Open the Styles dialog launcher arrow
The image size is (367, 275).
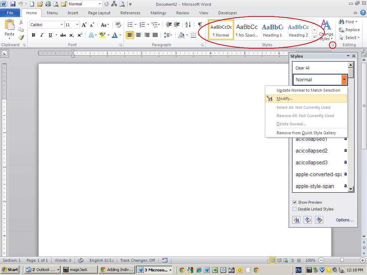[x=333, y=45]
